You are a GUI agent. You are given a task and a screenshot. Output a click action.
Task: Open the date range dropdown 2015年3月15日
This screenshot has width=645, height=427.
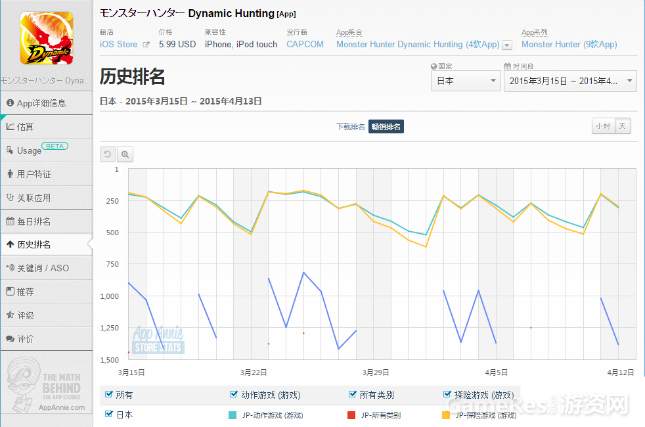pos(570,81)
